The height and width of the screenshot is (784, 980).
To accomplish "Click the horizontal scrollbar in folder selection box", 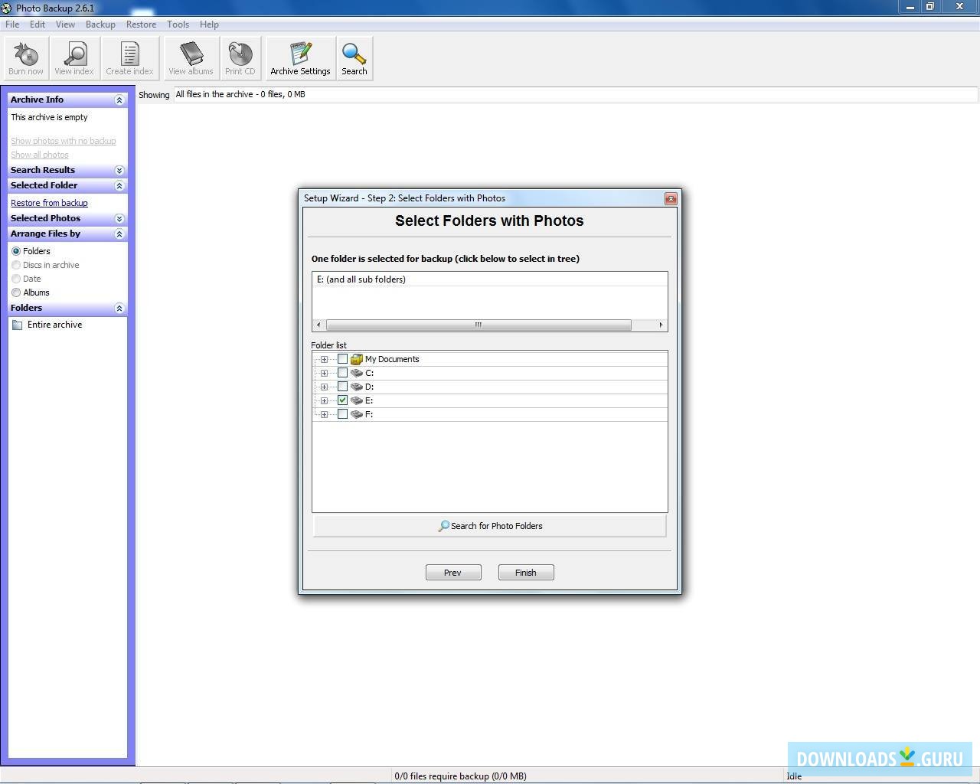I will point(478,325).
